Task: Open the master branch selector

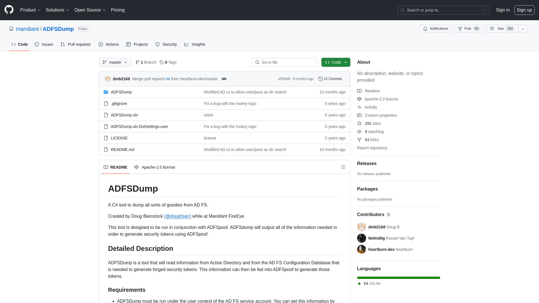Action: pyautogui.click(x=115, y=62)
